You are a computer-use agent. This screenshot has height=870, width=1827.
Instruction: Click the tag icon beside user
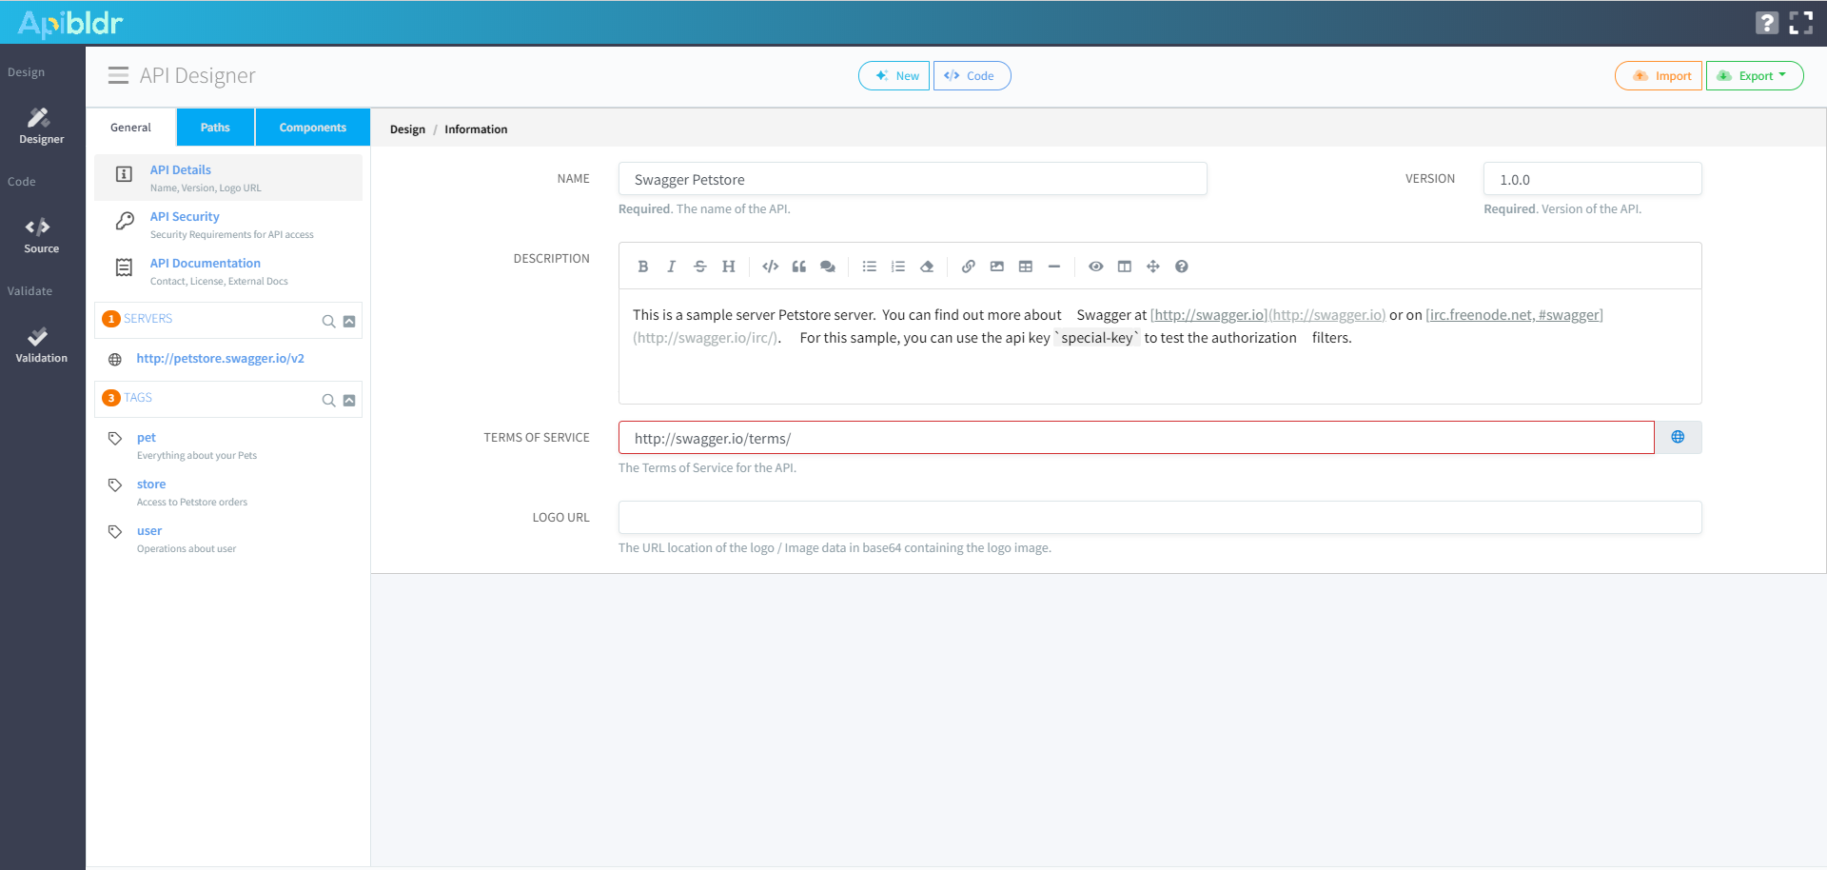[115, 532]
